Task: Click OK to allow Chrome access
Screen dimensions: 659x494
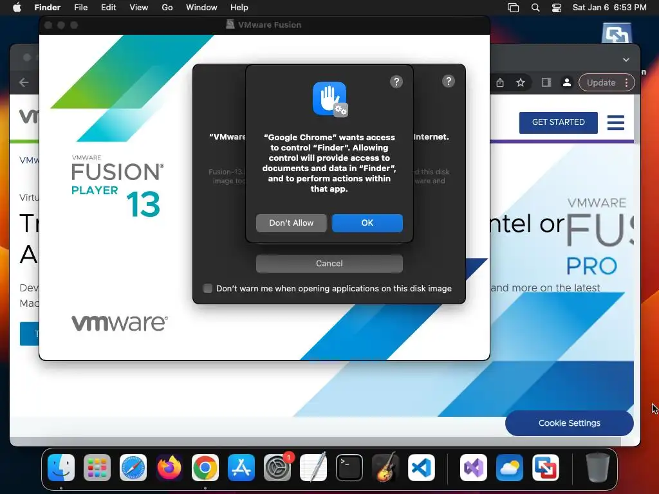Action: click(x=367, y=223)
